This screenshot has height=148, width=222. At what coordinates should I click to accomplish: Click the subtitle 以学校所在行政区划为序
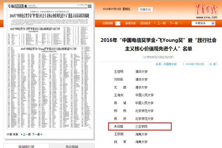158,57
